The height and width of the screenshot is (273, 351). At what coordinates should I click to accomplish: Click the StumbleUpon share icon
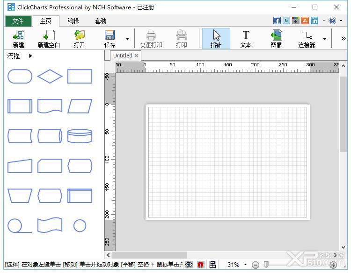tap(305, 21)
